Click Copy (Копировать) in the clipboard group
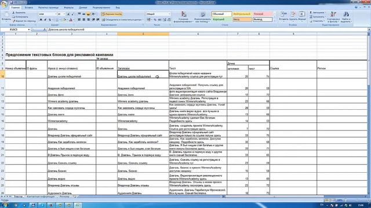Image resolution: width=371 pixels, height=208 pixels. 20,17
